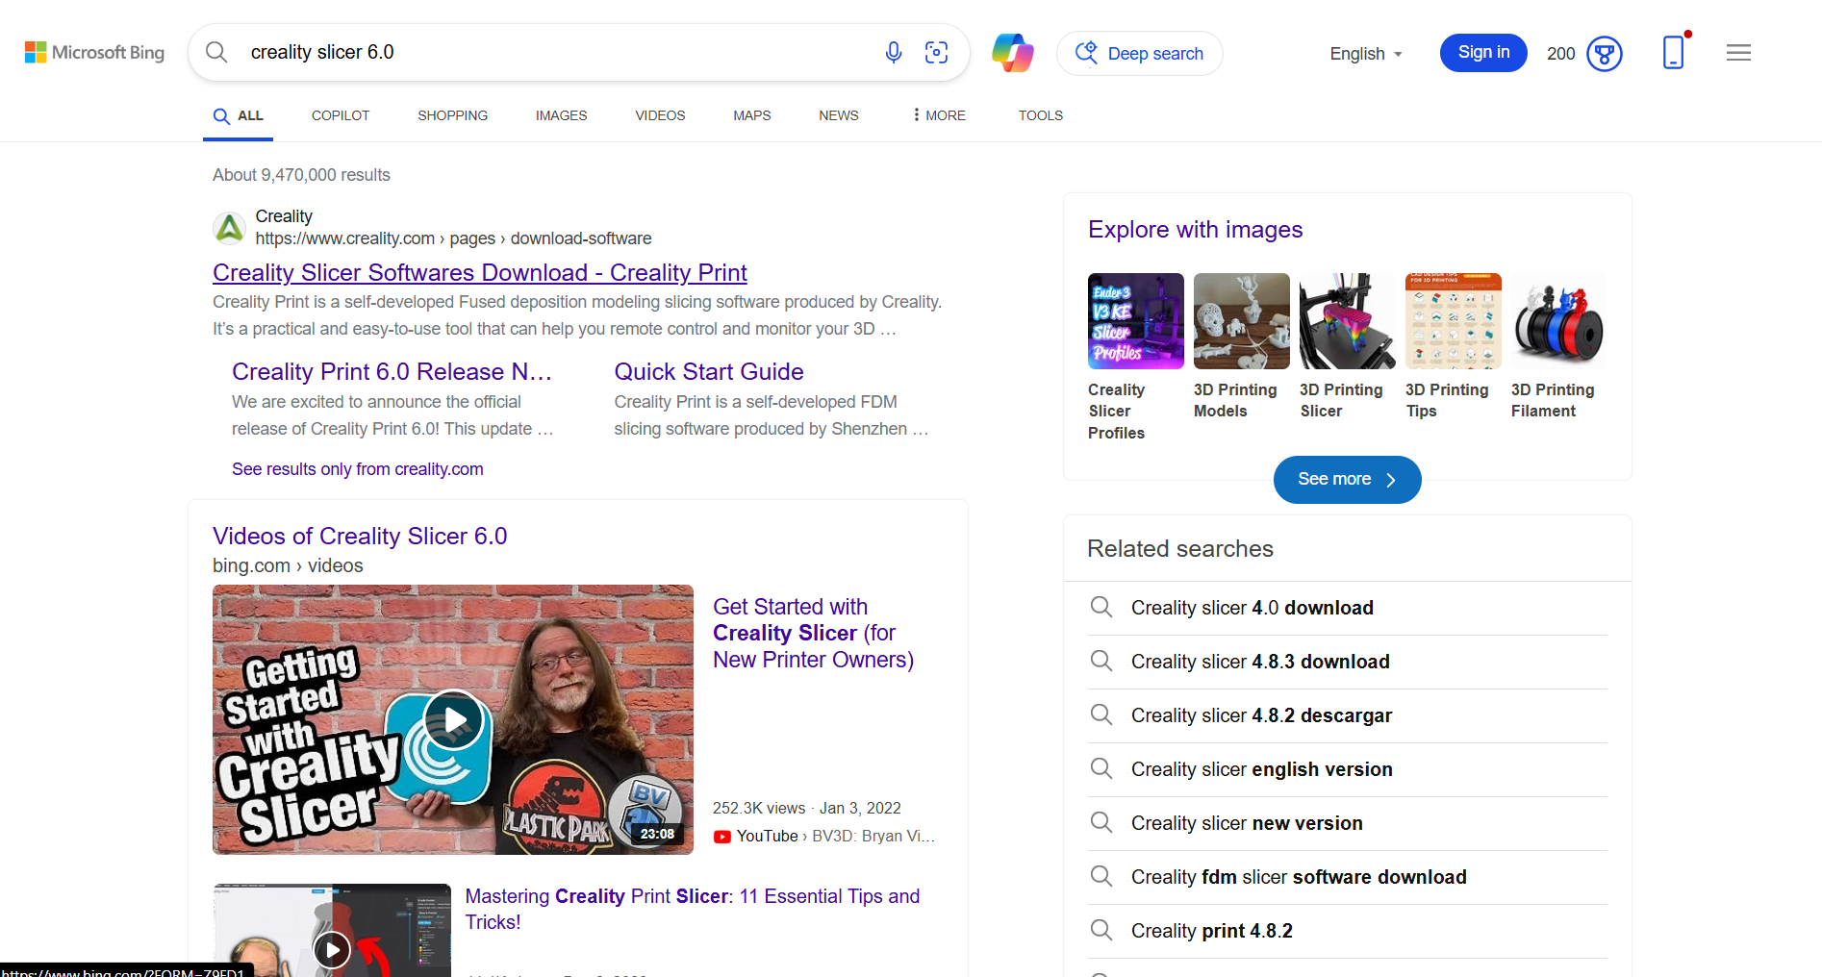Click the Explore with images heading

click(1195, 230)
